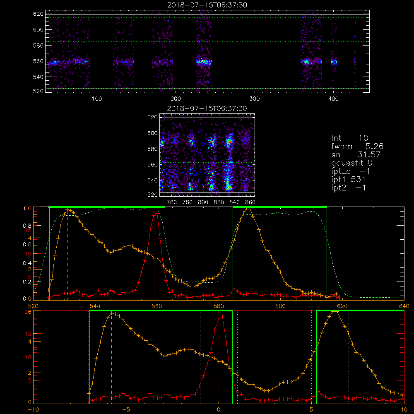Click the 'ipt2 -1' parameter line
414x414 pixels.
pos(349,188)
